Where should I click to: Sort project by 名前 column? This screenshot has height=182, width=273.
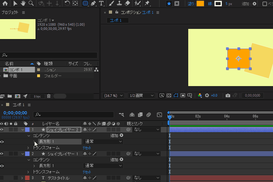(9, 64)
